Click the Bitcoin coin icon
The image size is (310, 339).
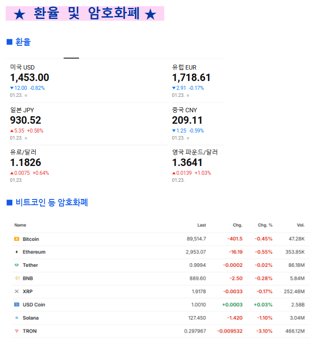point(17,239)
